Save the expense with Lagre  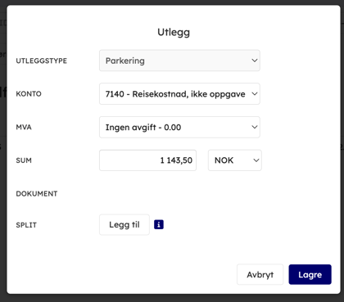pos(310,274)
